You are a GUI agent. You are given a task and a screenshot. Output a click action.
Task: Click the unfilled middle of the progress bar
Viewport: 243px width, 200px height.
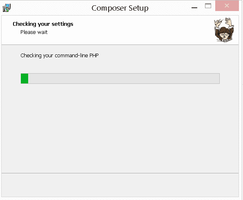click(x=124, y=79)
